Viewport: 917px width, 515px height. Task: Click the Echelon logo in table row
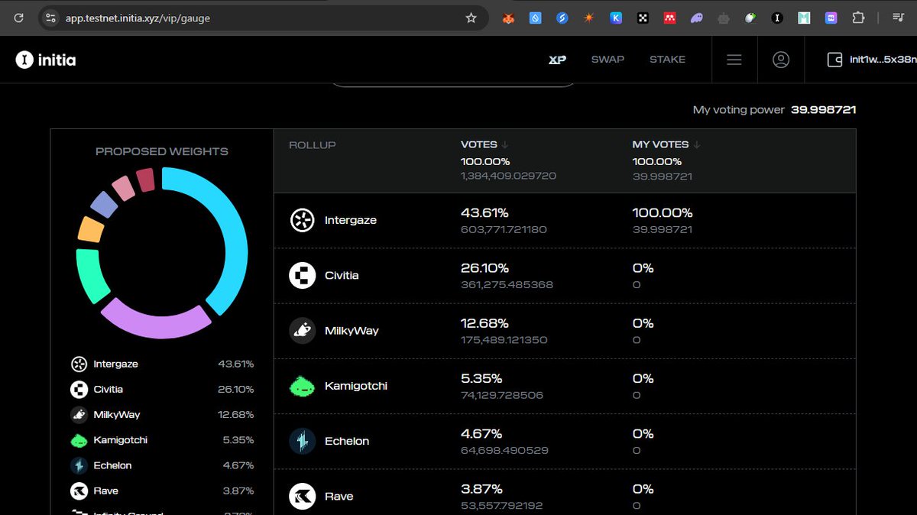click(303, 441)
